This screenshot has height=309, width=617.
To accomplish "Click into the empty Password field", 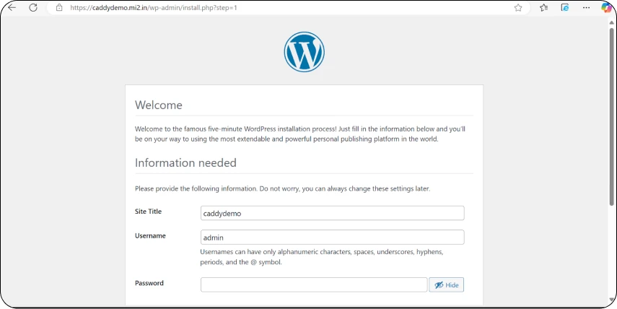I will click(x=314, y=285).
